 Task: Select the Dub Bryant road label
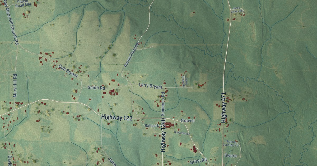[68, 71]
